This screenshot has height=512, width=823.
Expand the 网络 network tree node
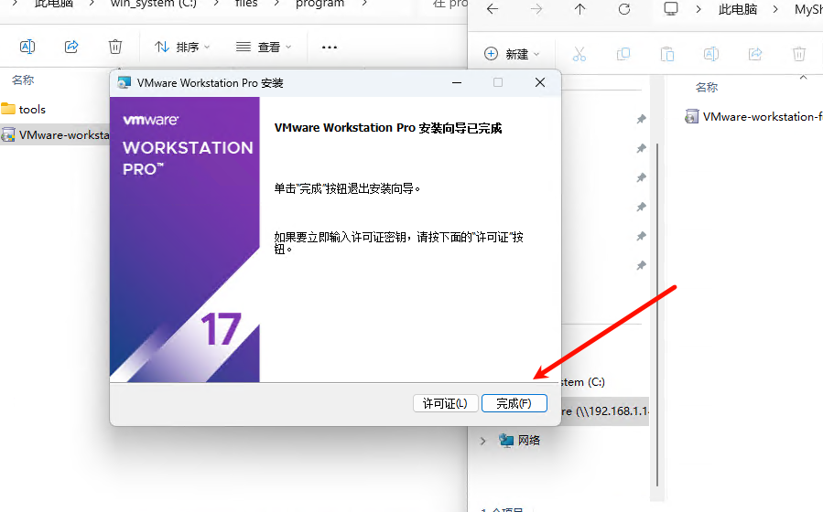[x=482, y=441]
